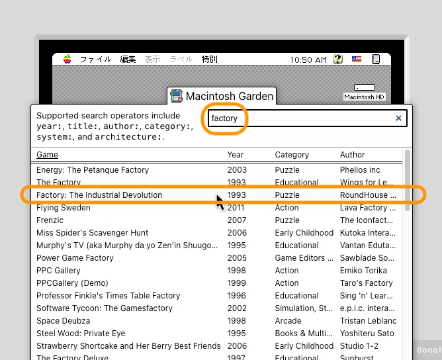The width and height of the screenshot is (442, 360).
Task: Select Professor Finkle's Times Table Factory
Action: [x=216, y=295]
